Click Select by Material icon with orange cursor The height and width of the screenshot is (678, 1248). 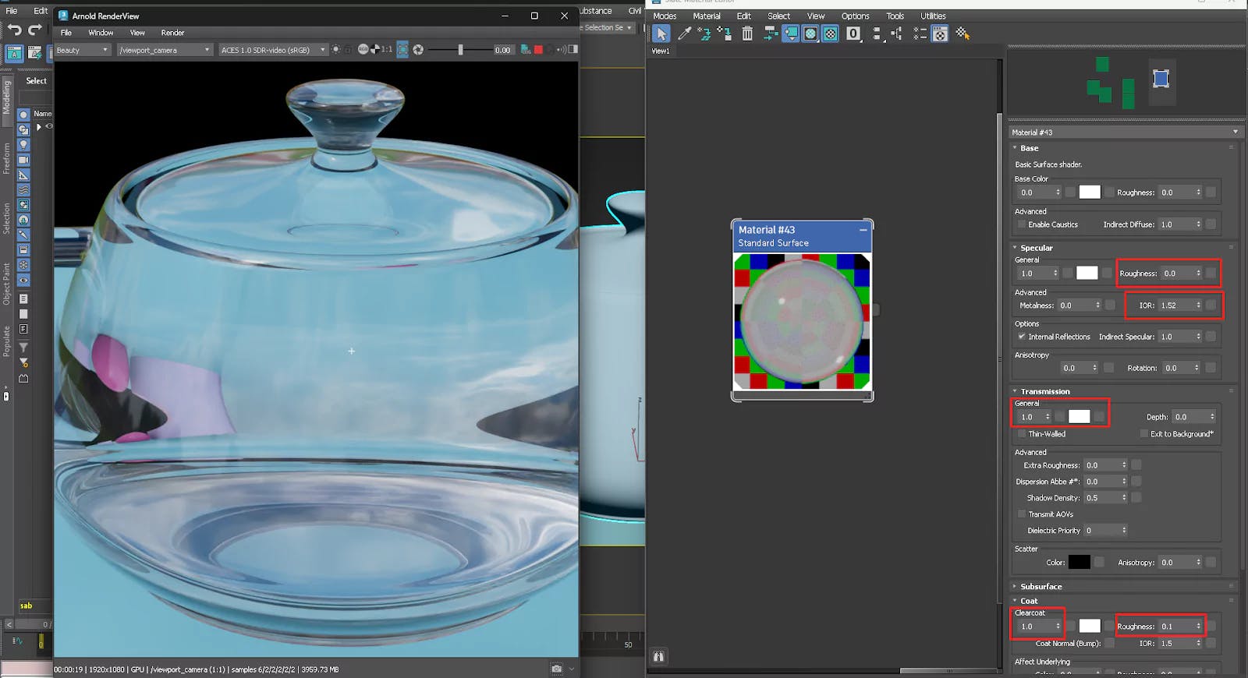pos(963,34)
